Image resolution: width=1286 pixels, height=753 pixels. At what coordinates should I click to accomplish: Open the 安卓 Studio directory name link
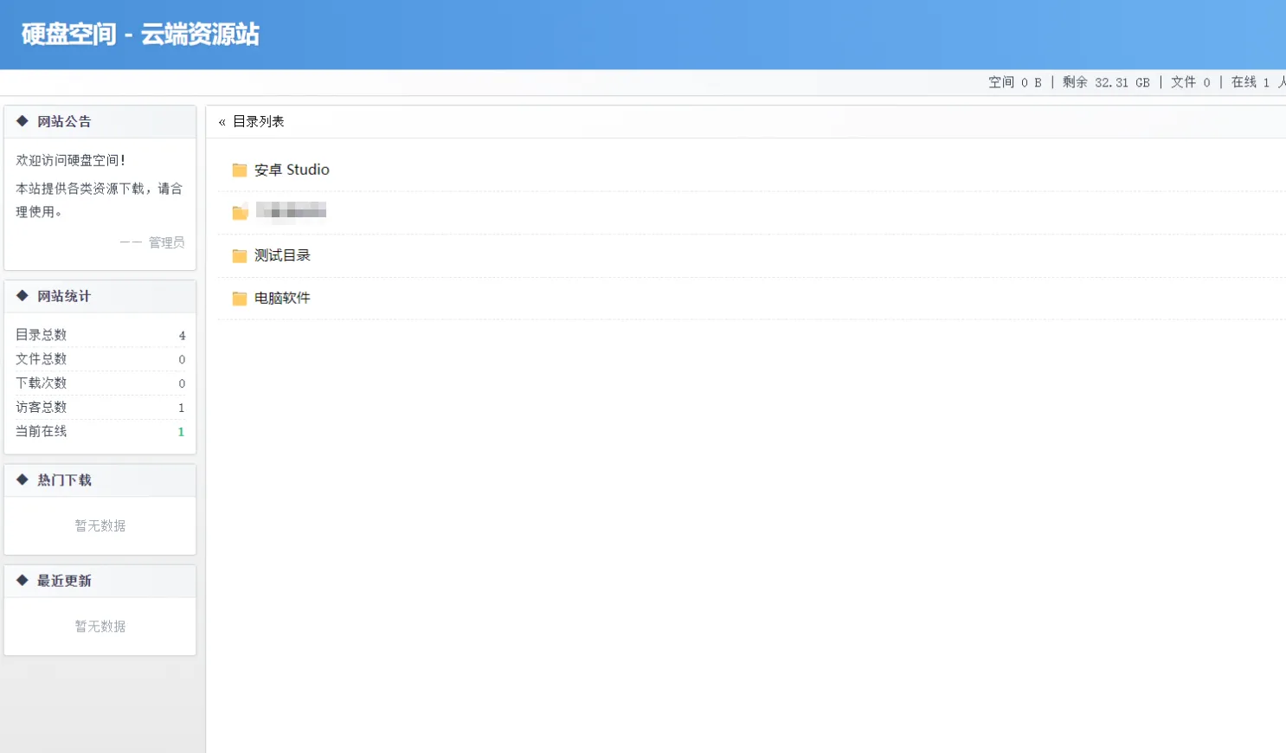292,170
